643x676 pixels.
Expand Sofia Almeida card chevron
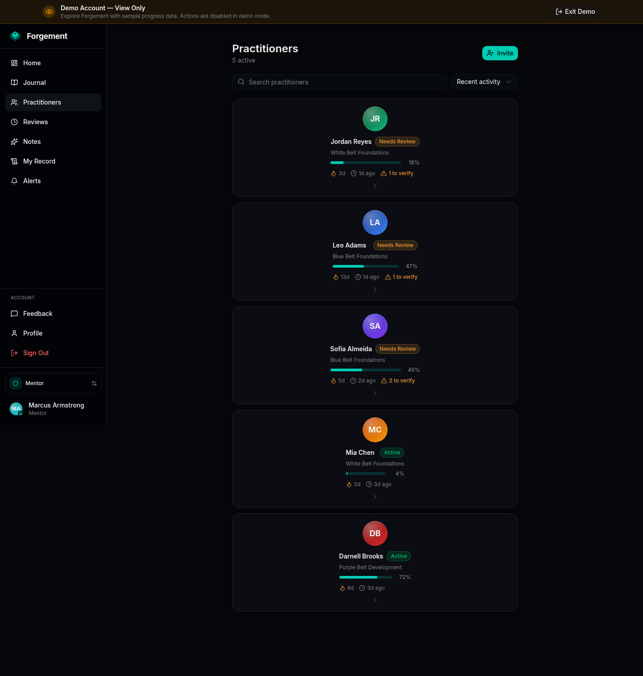[375, 393]
